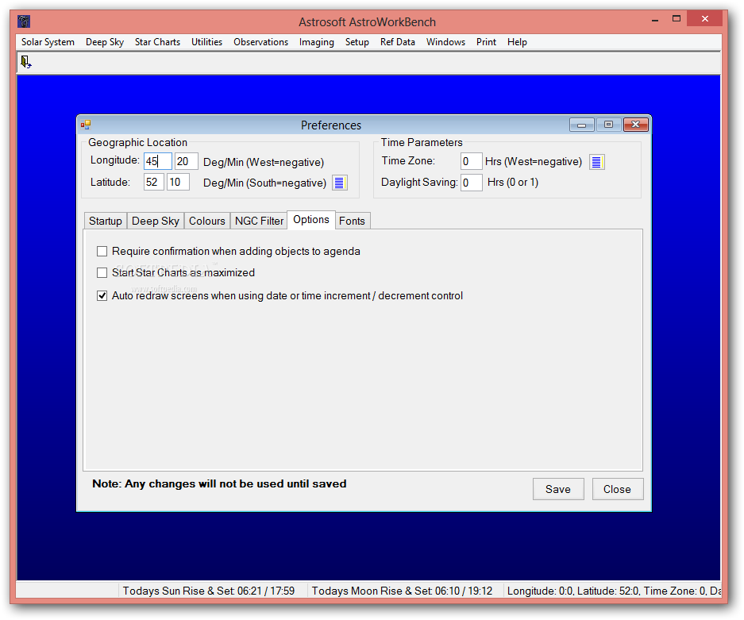Screen dimensions: 744x620
Task: Open the Utilities menu
Action: pyautogui.click(x=207, y=42)
